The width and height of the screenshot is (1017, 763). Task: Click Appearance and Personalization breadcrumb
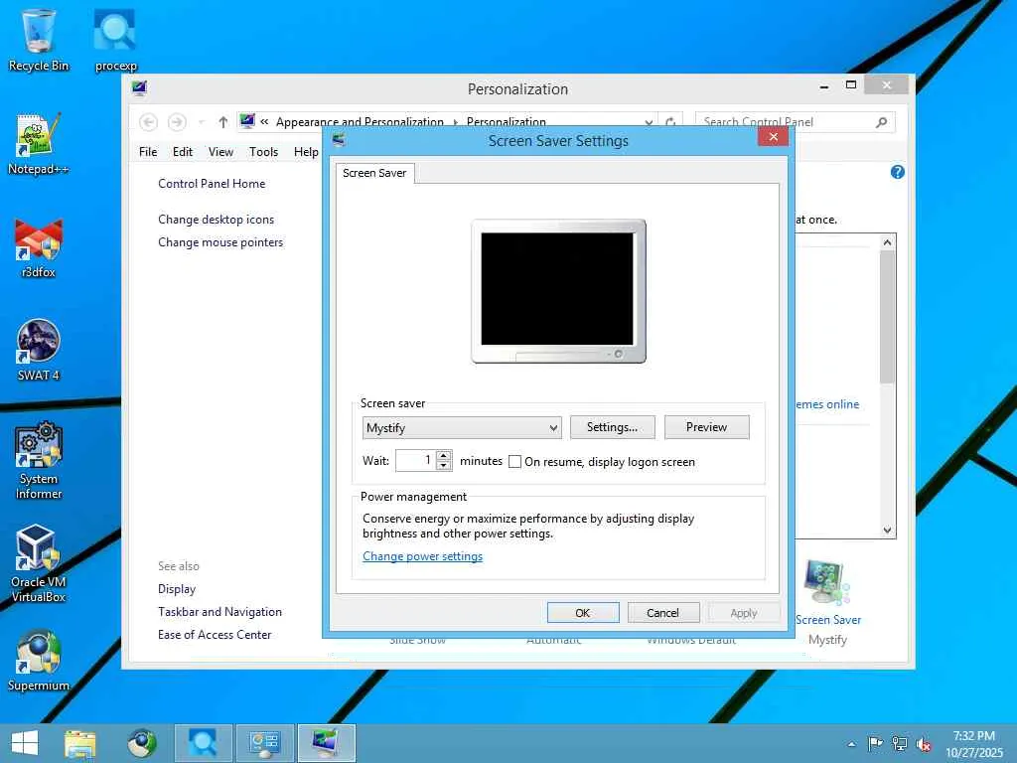(x=360, y=122)
